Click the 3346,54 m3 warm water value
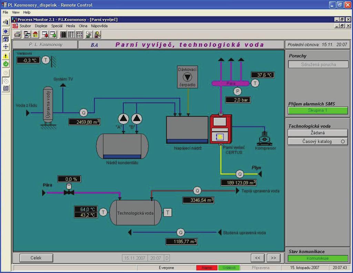Image resolution: width=353 pixels, height=273 pixels. coord(198,200)
